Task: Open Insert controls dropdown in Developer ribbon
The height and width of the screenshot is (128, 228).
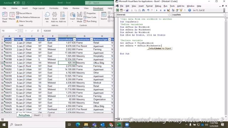Action: 72,17
